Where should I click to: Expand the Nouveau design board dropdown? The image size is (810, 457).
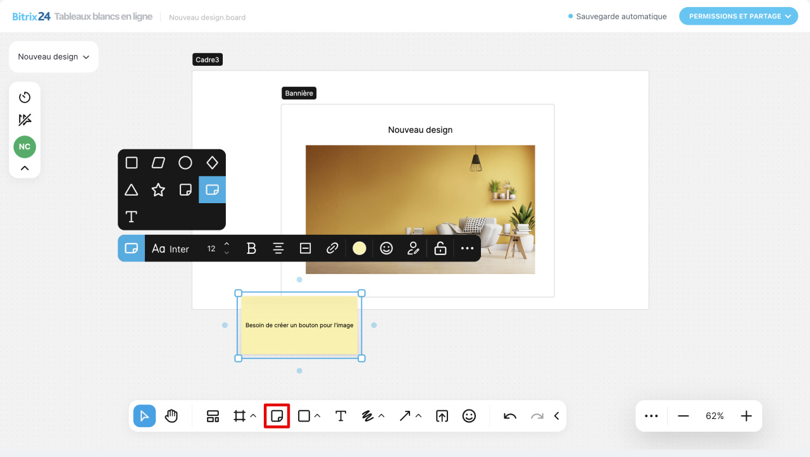click(x=53, y=57)
